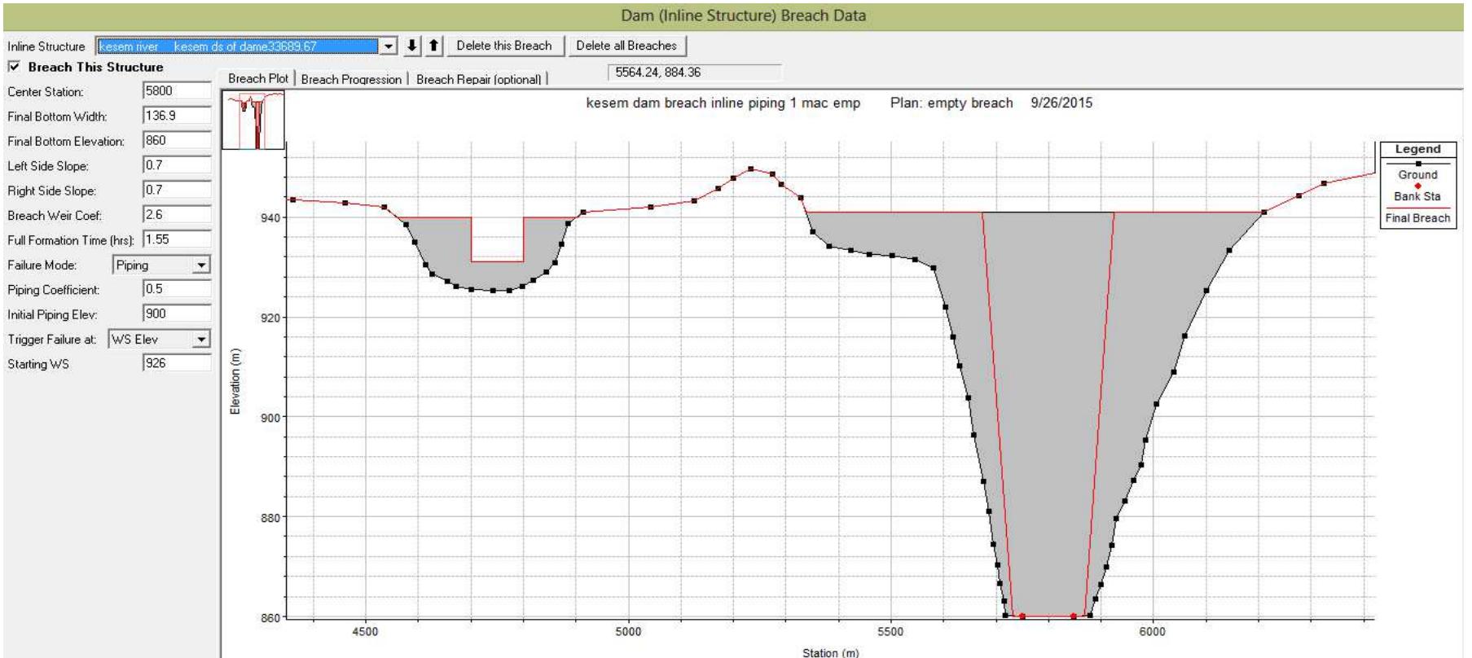Click the Piping Coefficient field
1472x658 pixels.
(177, 289)
